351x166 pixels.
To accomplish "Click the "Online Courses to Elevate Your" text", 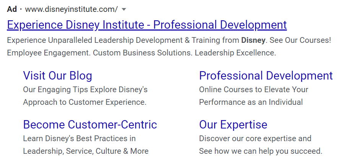I will click(253, 90).
